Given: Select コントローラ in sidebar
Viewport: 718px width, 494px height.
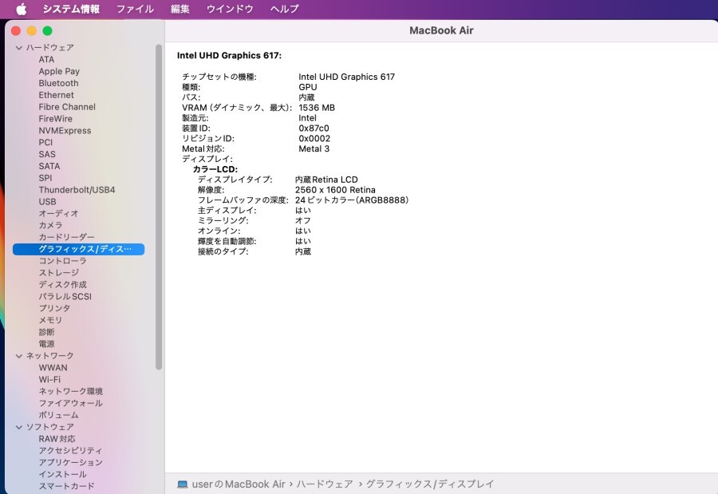Looking at the screenshot, I should click(x=63, y=261).
